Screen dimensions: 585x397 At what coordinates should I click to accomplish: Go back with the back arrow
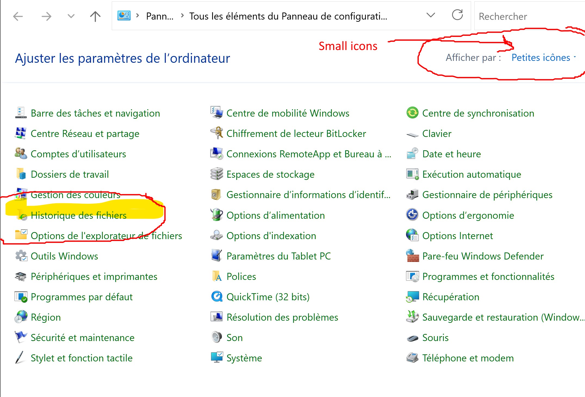coord(18,16)
